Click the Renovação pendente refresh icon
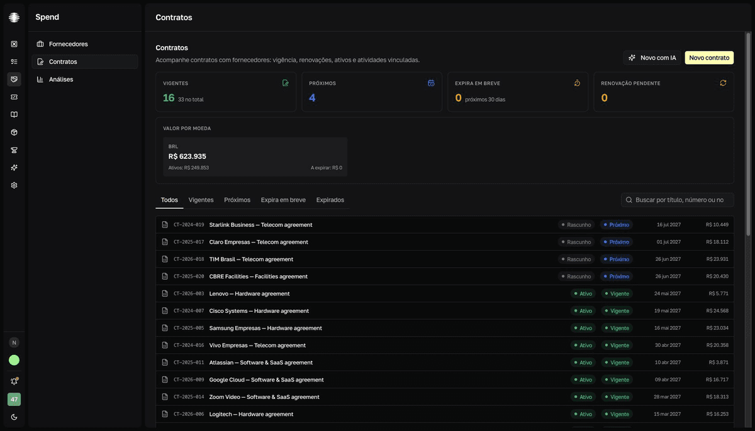Screen dimensions: 755x431 coord(723,83)
